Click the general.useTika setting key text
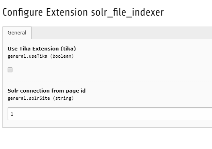Image resolution: width=212 pixels, height=149 pixels. 27,56
